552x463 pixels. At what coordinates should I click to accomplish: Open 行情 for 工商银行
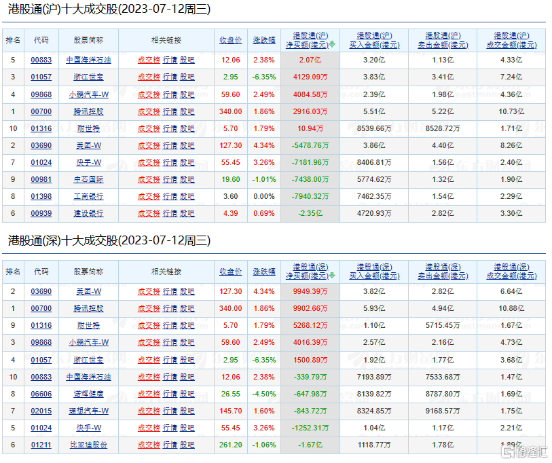(x=170, y=196)
